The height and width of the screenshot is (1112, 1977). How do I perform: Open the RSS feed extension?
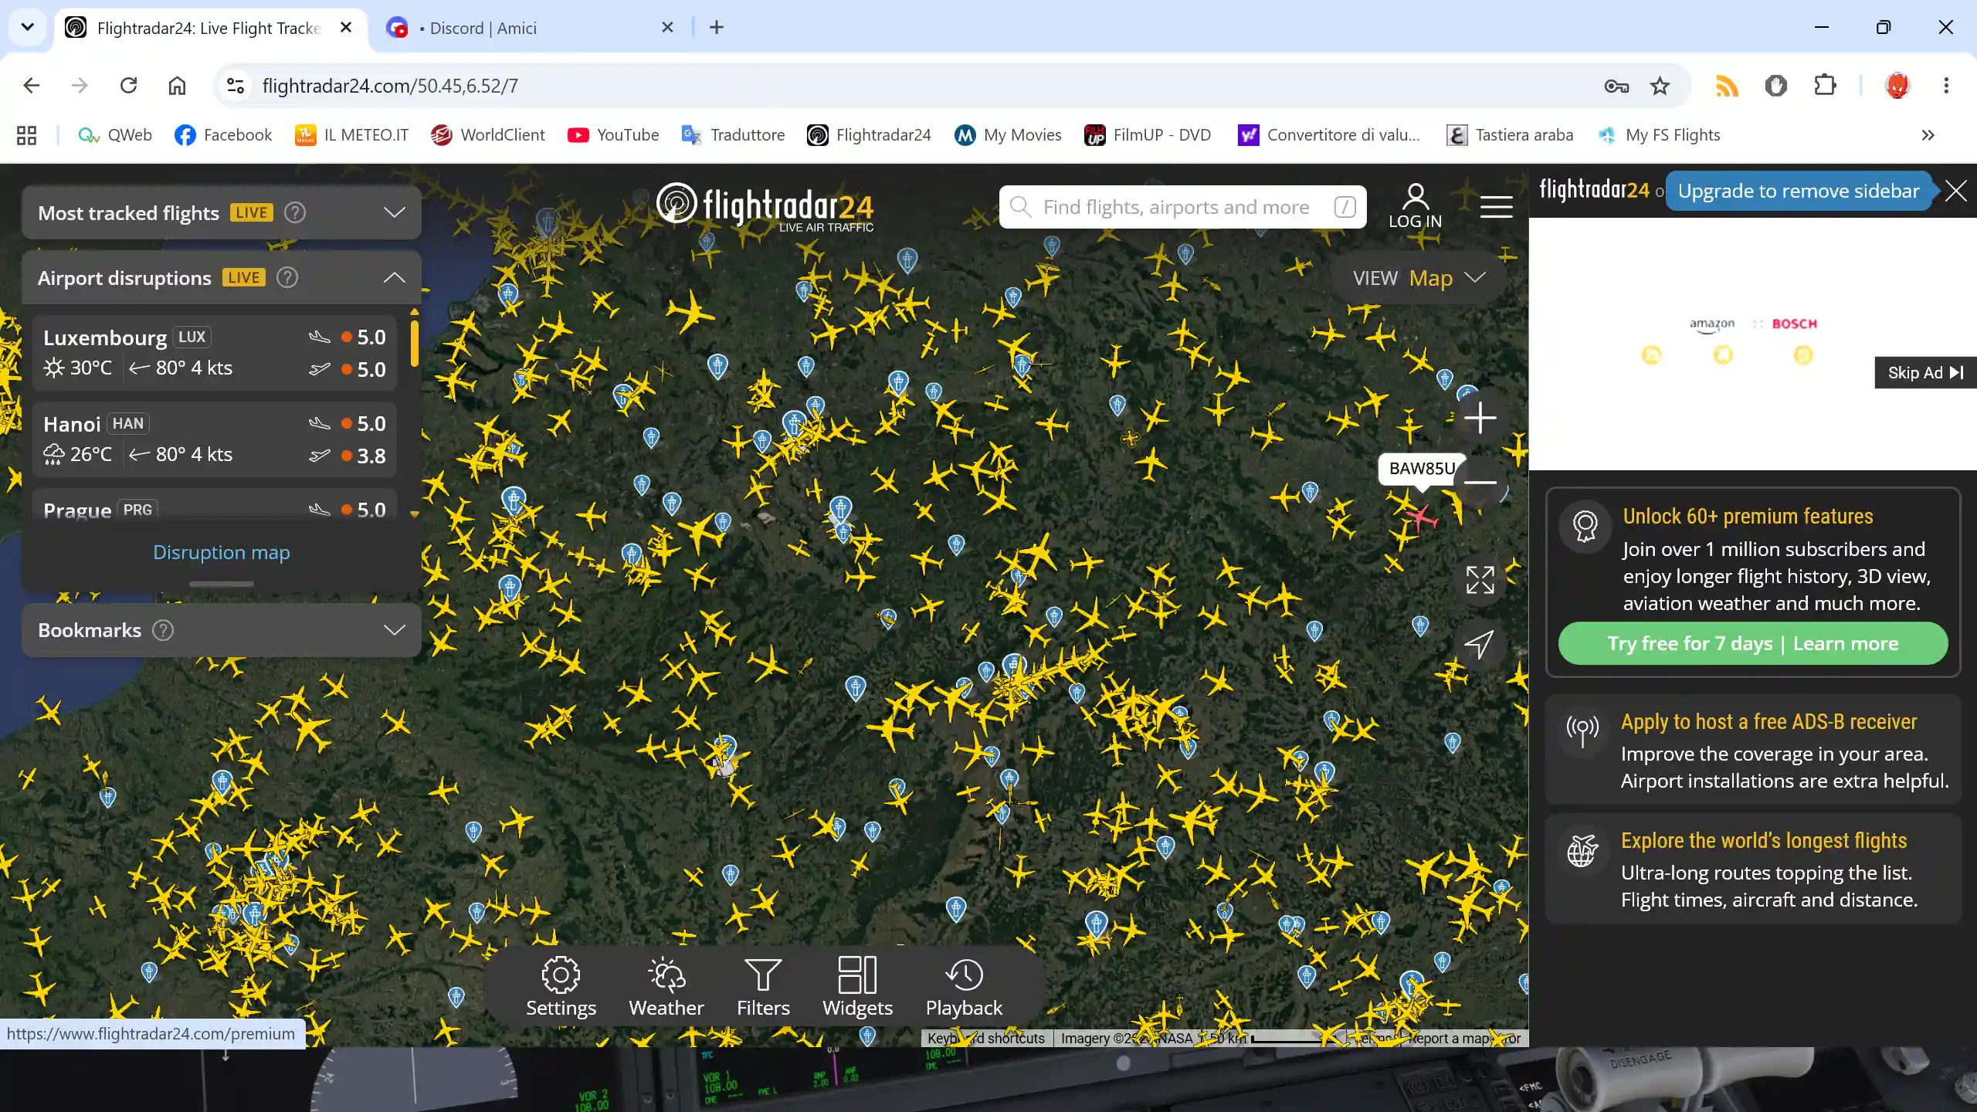click(1727, 86)
